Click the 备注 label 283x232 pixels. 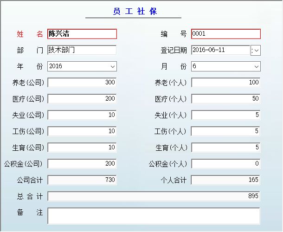[x=30, y=213]
